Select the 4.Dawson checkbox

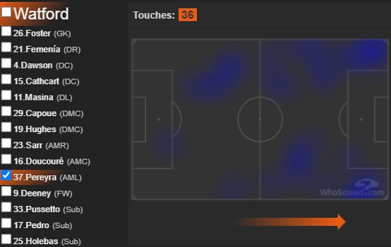coord(6,64)
